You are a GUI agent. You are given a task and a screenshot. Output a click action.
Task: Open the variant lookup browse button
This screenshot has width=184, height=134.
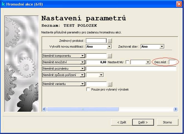pyautogui.click(x=110, y=84)
